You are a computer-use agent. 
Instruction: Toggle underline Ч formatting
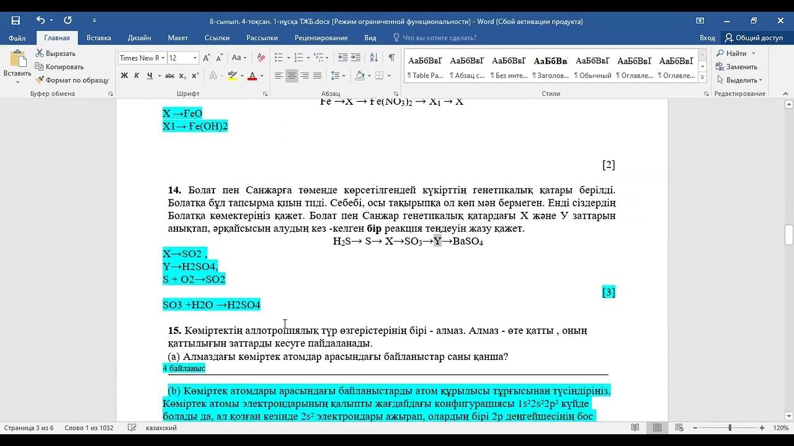(149, 76)
